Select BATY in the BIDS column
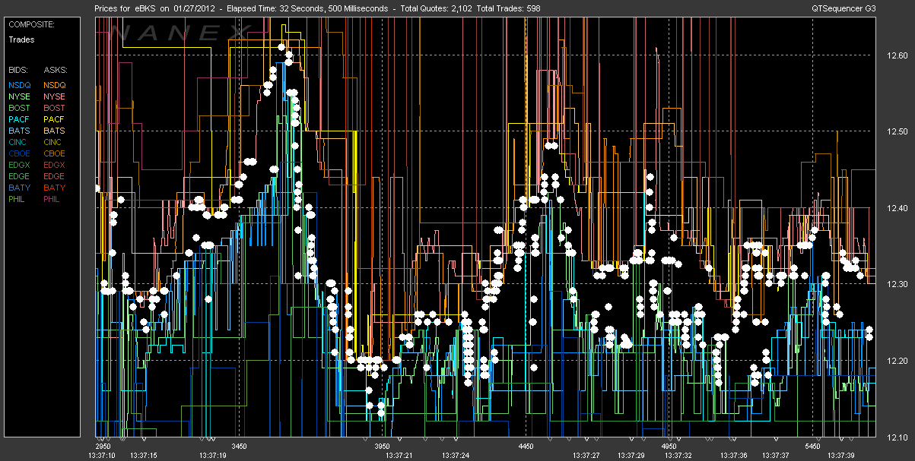 pos(20,188)
